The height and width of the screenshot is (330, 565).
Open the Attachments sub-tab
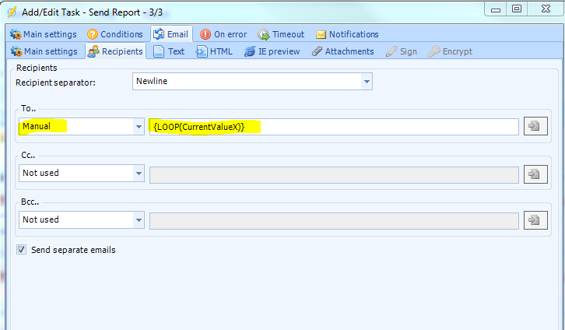[342, 51]
